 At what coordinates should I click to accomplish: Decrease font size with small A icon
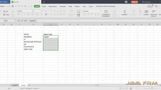click(x=46, y=11)
